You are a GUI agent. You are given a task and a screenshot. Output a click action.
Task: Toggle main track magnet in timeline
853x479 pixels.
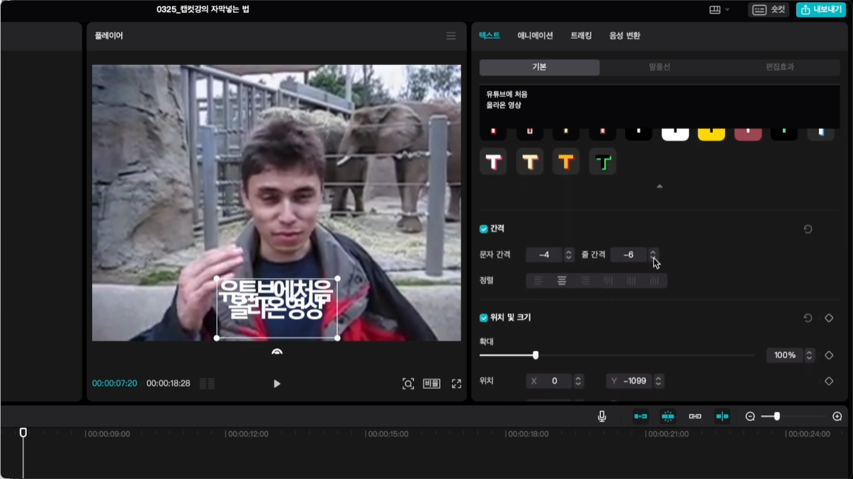640,417
